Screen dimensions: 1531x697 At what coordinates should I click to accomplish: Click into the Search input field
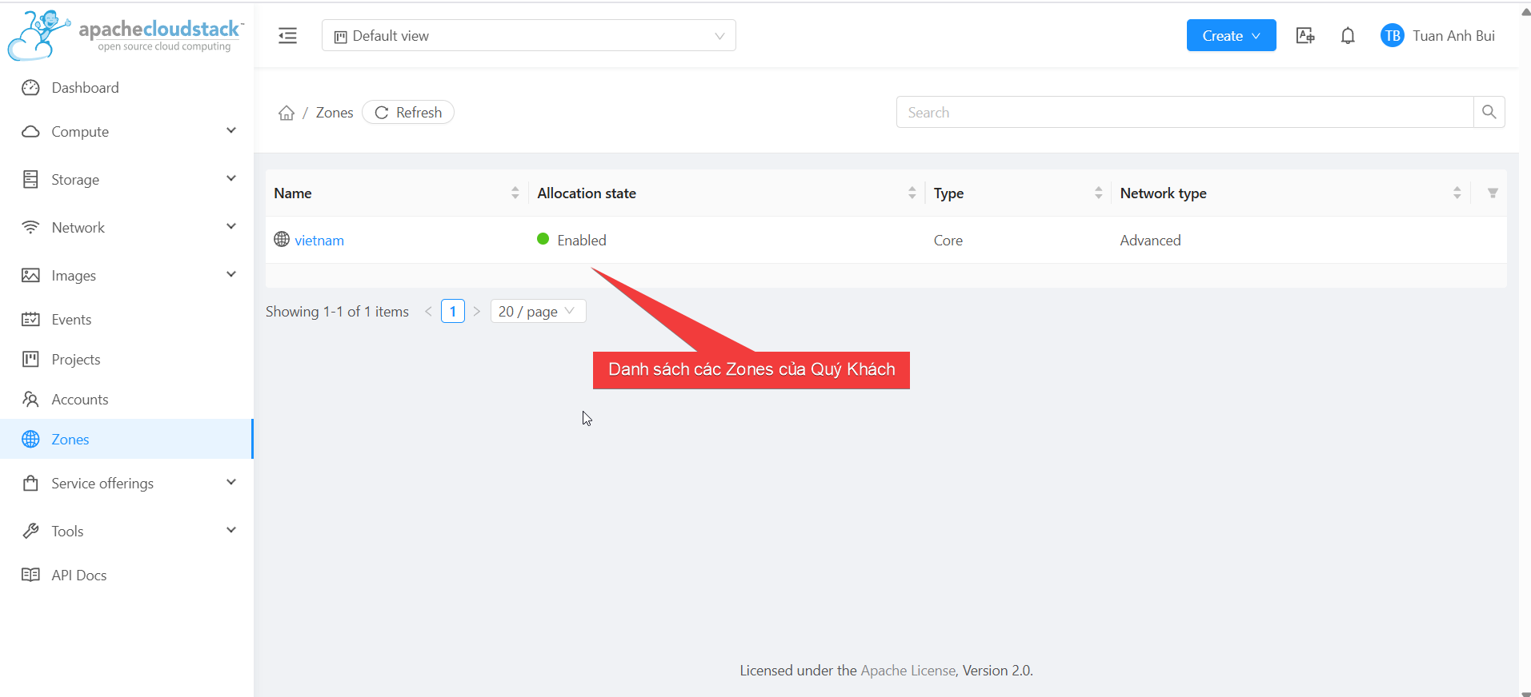click(x=1184, y=113)
